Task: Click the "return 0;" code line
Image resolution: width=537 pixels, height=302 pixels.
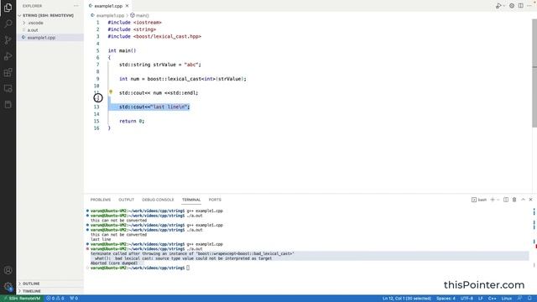Action: pos(132,121)
